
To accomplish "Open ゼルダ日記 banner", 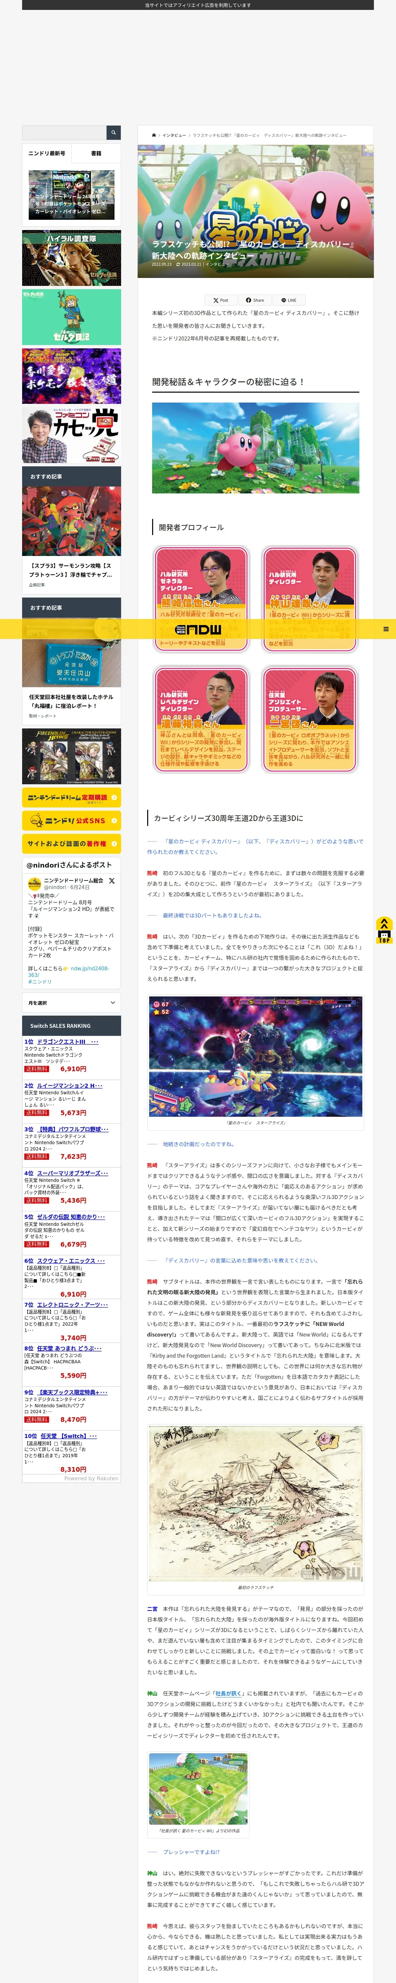I will click(x=72, y=317).
